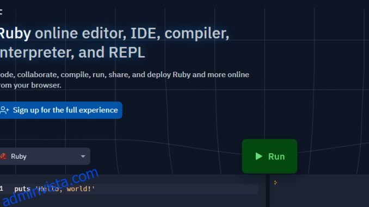Viewport: 369px width, 207px height.
Task: Click the 'puts' keyword in the code
Action: (22, 189)
